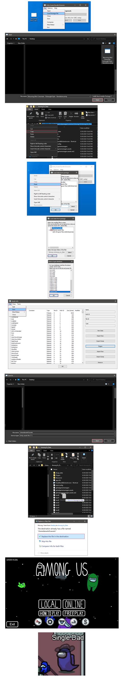
Task: Open AssetBundleExtractor.exe - Shortcut in file list
Action: 66,483
